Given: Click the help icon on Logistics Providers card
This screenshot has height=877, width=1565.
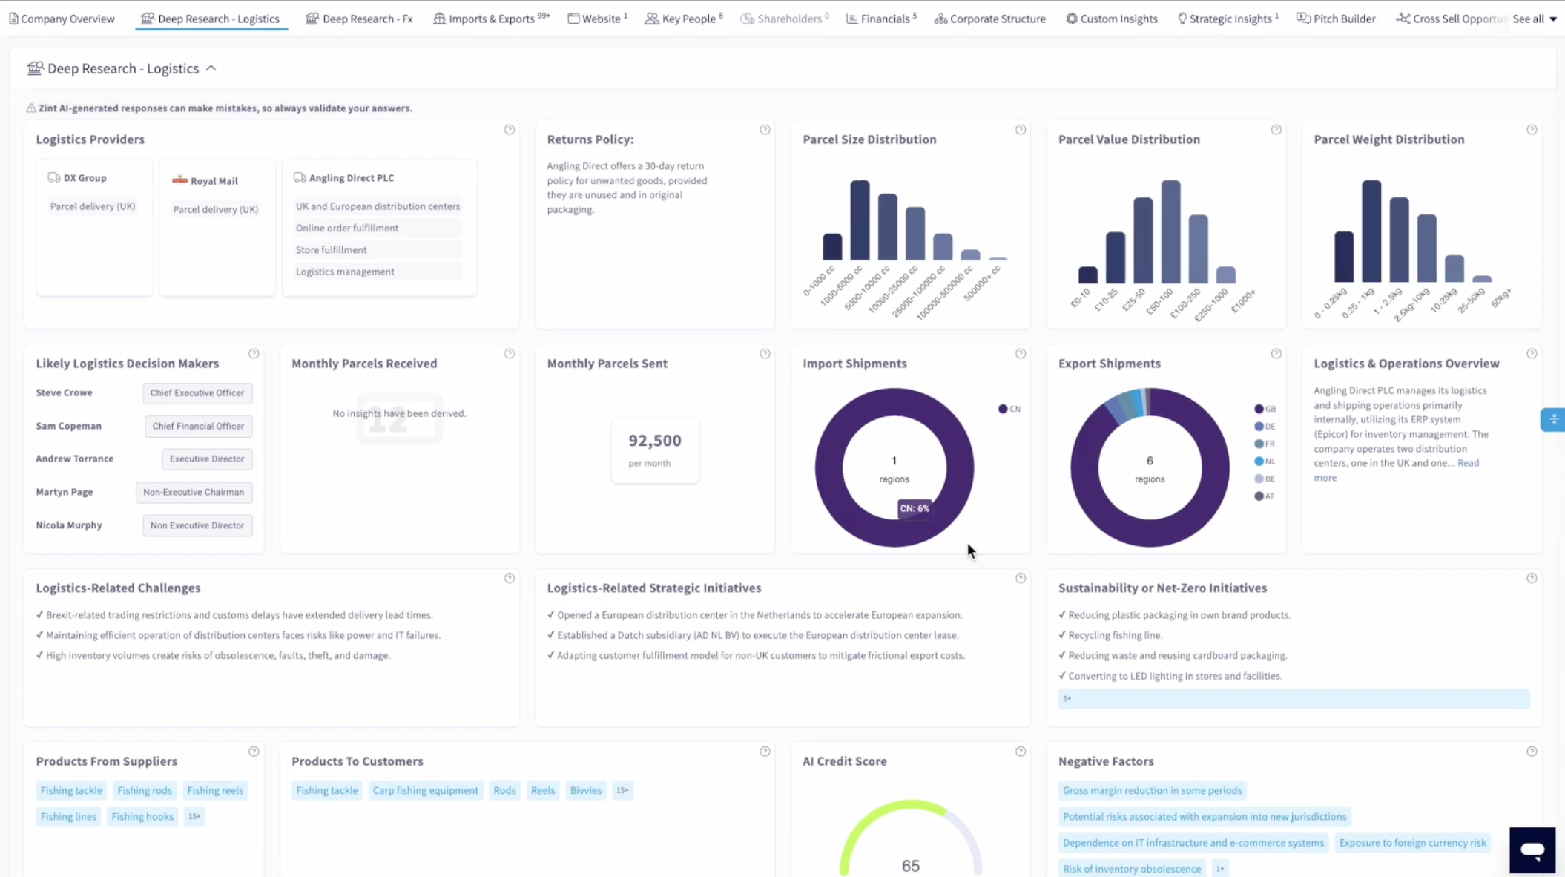Looking at the screenshot, I should (x=509, y=130).
